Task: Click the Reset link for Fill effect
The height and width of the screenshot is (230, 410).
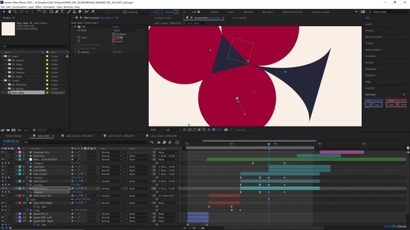Action: click(115, 27)
